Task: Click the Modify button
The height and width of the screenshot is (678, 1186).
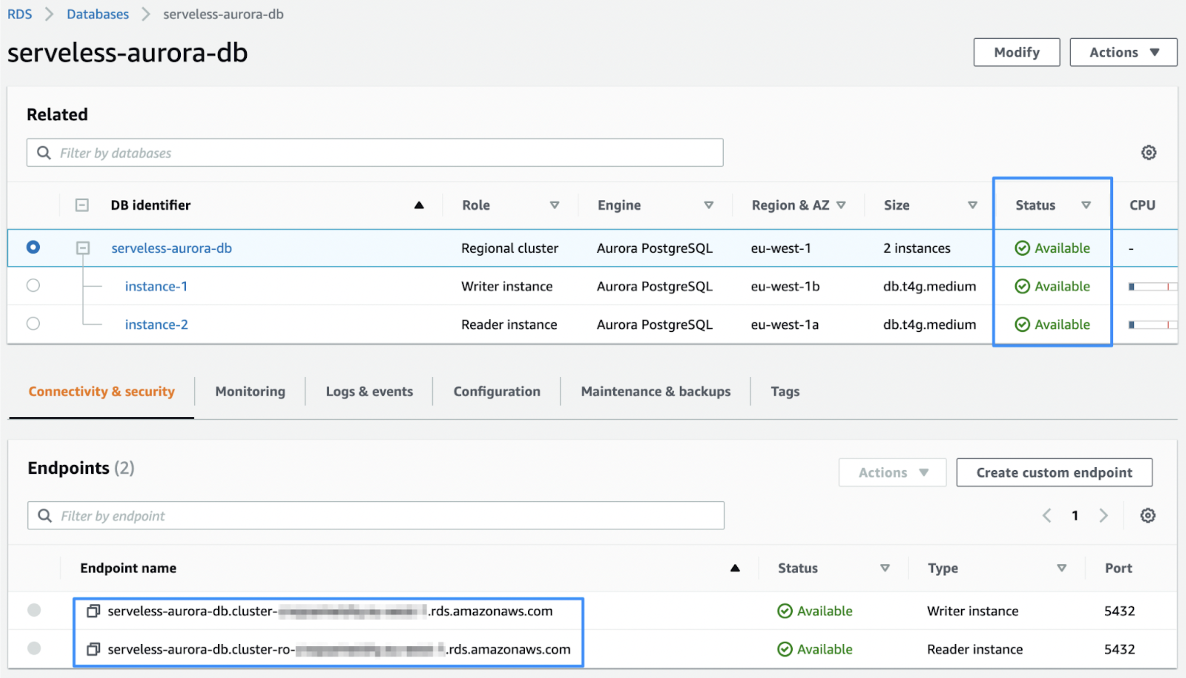Action: [x=1017, y=52]
